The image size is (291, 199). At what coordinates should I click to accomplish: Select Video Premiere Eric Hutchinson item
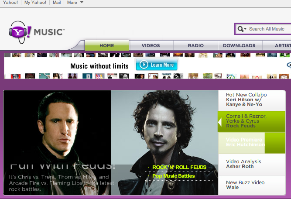(252, 143)
